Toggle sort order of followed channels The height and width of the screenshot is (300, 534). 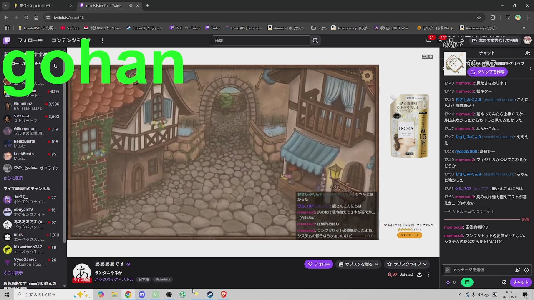tap(55, 66)
